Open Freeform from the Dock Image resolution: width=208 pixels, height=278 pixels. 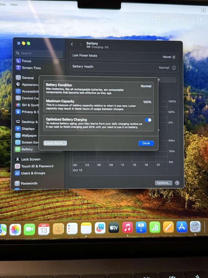(x=100, y=228)
